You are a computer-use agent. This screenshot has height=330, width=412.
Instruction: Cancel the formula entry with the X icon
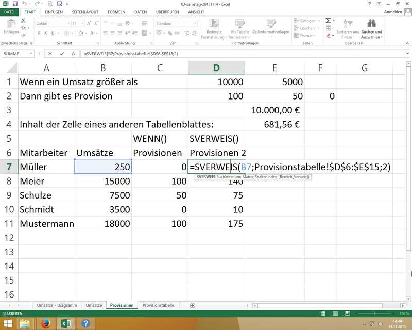pyautogui.click(x=50, y=53)
